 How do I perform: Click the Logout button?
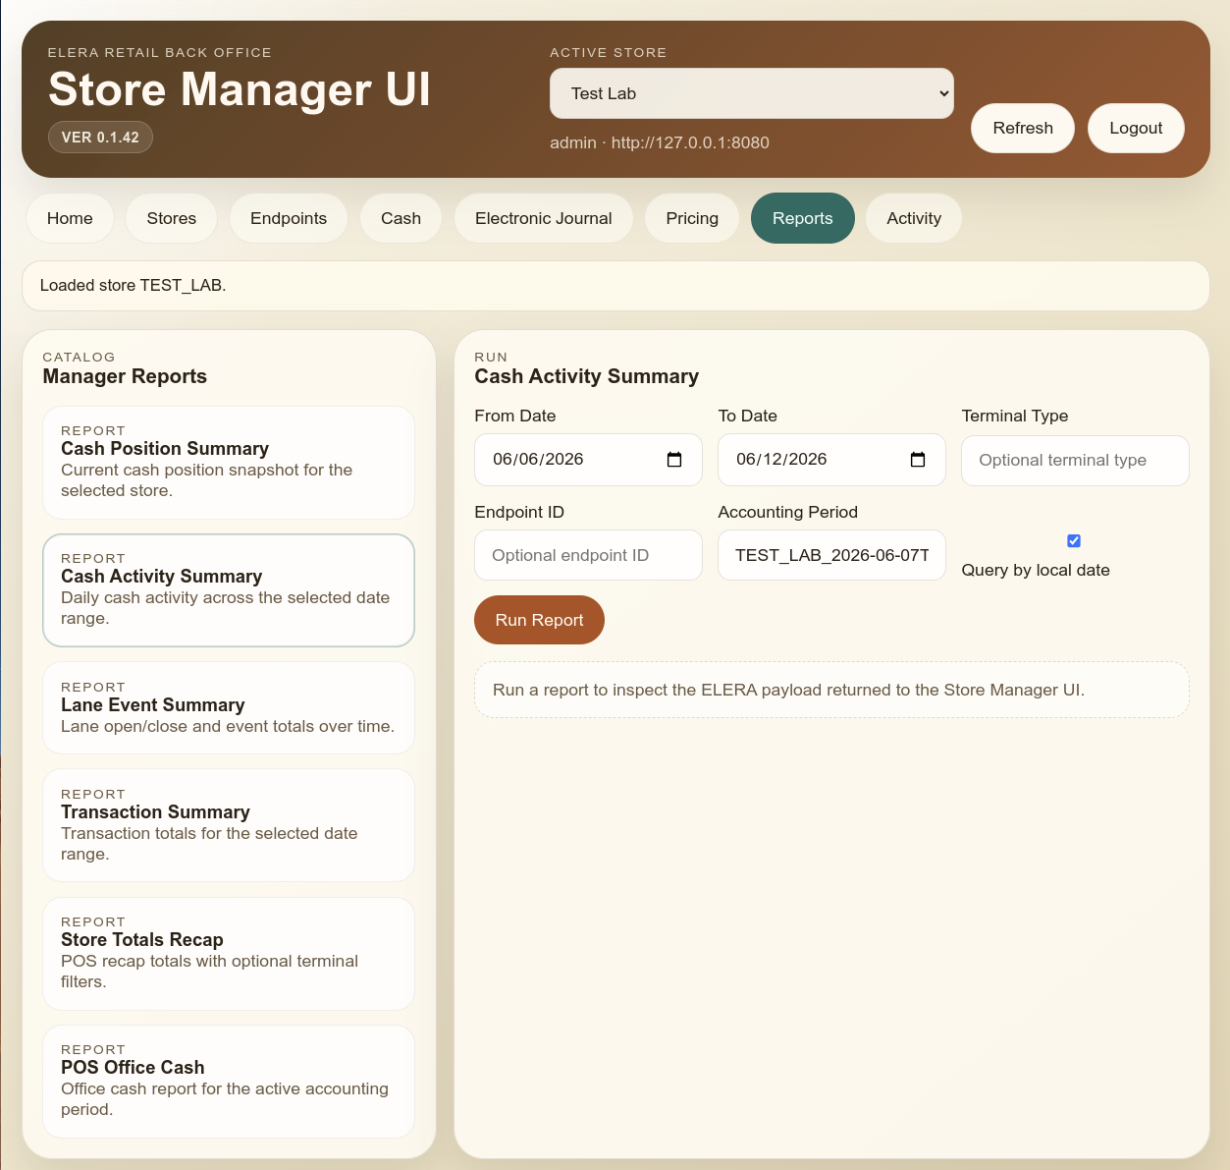coord(1136,128)
